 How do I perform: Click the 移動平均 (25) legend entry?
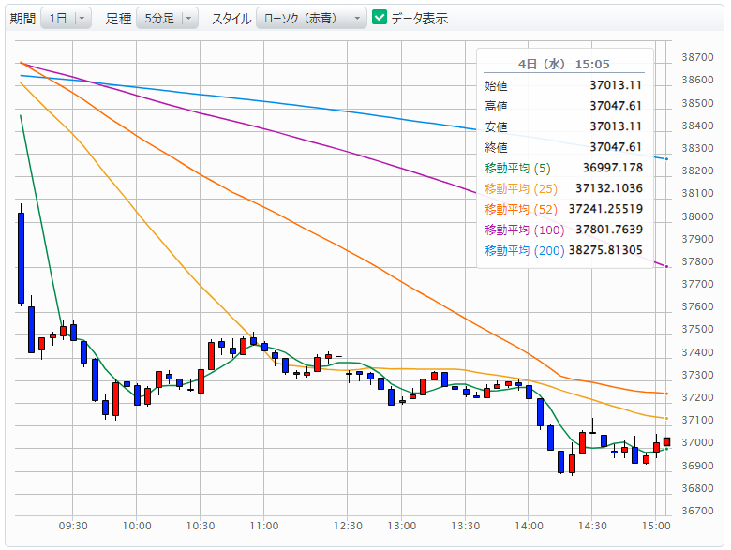[521, 188]
